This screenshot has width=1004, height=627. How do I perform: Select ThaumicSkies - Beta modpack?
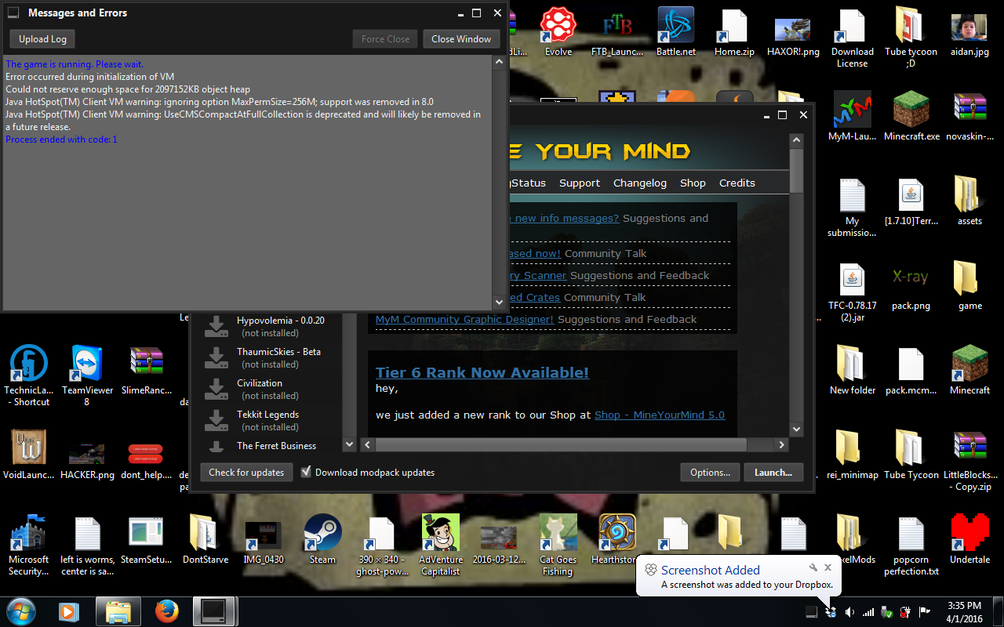click(x=271, y=357)
